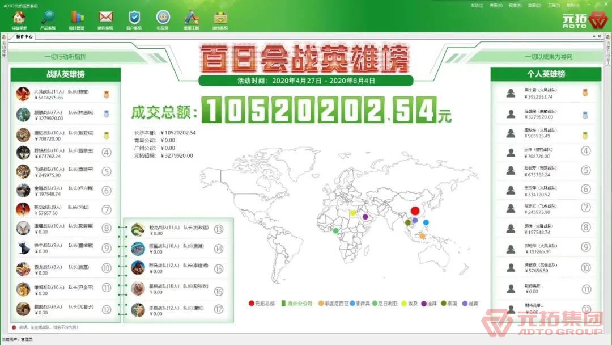
Task: Open the house-shaped navigation menu icon
Action: point(19,18)
